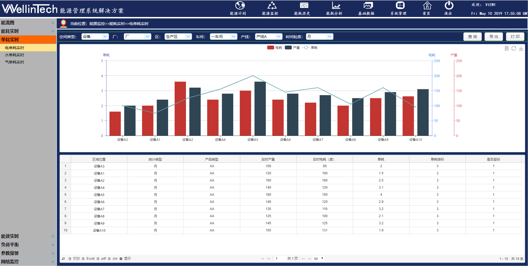Image resolution: width=528 pixels, height=266 pixels.
Task: Collapse the 单耗实时 sidebar section
Action: pos(28,40)
